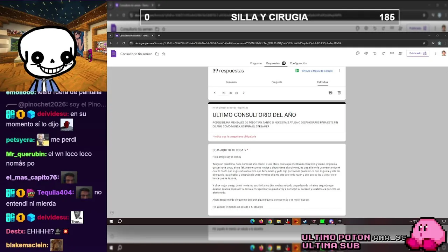Copy the responder link icon
Image resolution: width=448 pixels, height=252 pixels.
pos(392,53)
